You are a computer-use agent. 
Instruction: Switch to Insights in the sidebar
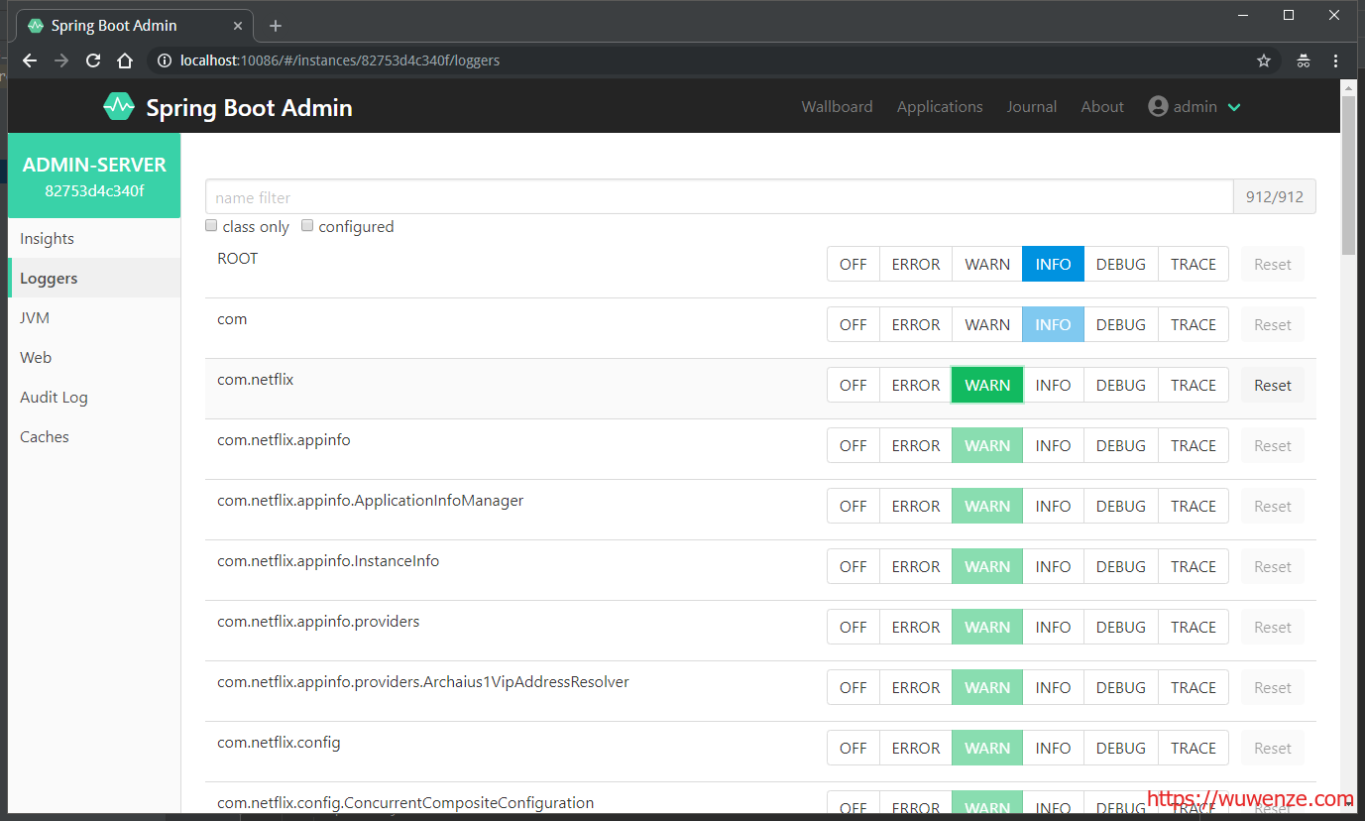[94, 238]
